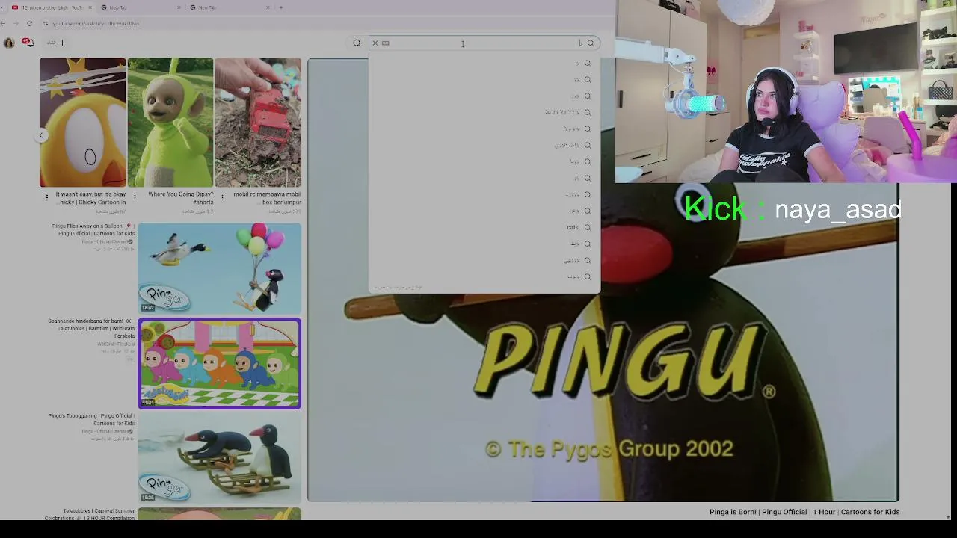Click title 'Pingu's Tobogganing | Pingu Official'
The width and height of the screenshot is (957, 538).
91,419
